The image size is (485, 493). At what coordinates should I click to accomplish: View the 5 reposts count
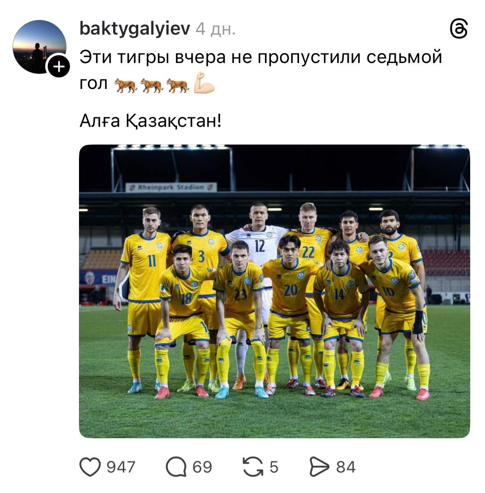(x=274, y=467)
